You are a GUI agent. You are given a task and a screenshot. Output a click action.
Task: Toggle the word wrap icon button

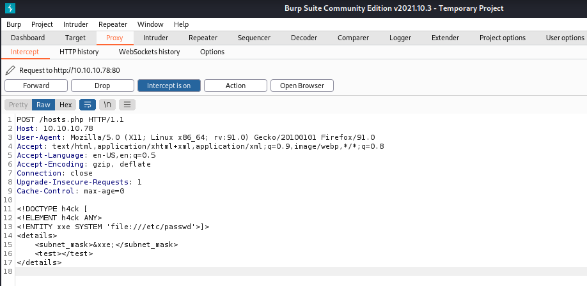tap(88, 105)
